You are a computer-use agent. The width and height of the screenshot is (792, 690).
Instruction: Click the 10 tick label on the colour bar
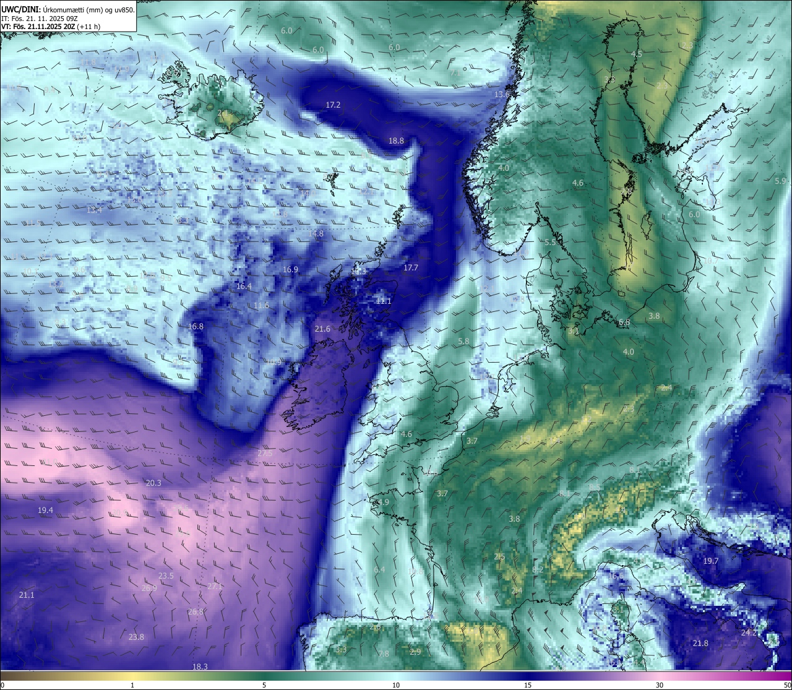395,685
